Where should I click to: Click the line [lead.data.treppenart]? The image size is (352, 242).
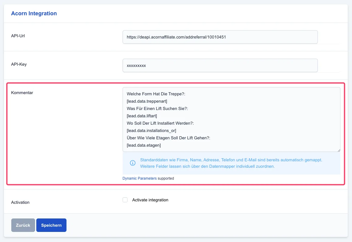click(147, 101)
